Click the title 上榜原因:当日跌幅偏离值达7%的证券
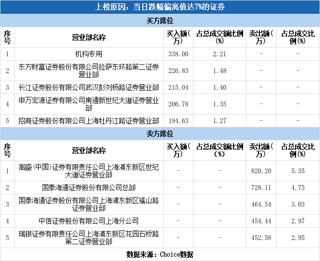 160,7
